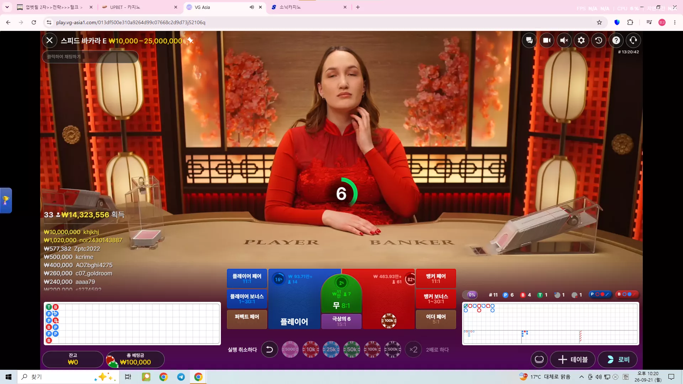Unmute the game sound speaker icon

pos(564,41)
